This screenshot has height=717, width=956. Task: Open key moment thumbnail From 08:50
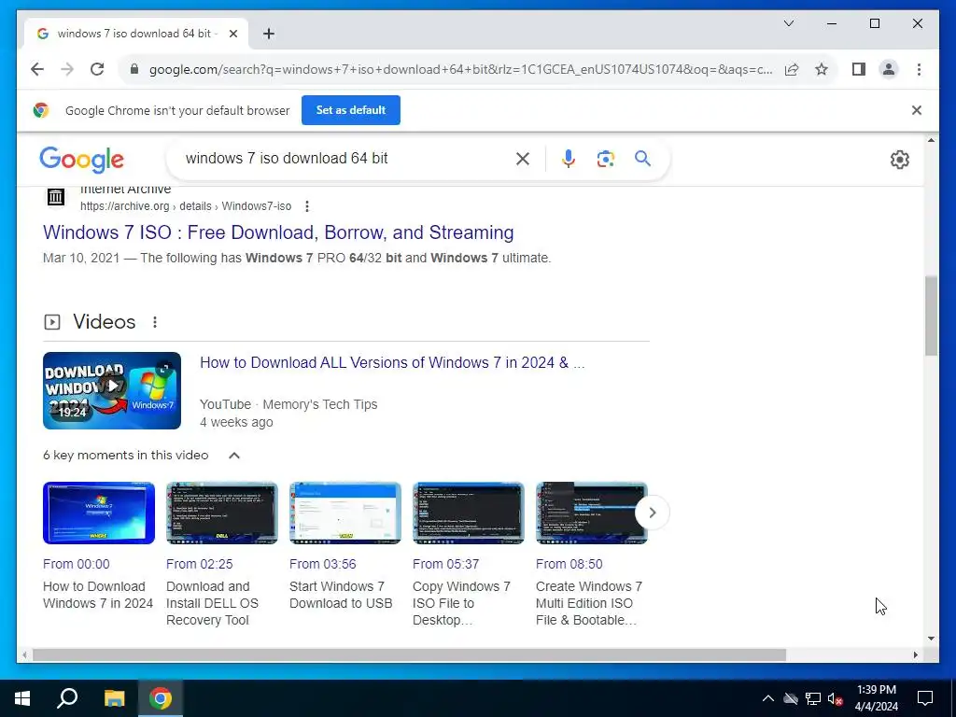[591, 513]
